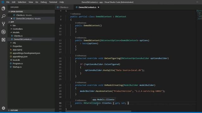Open the local.db file
This screenshot has width=202, height=113.
[x=31, y=60]
